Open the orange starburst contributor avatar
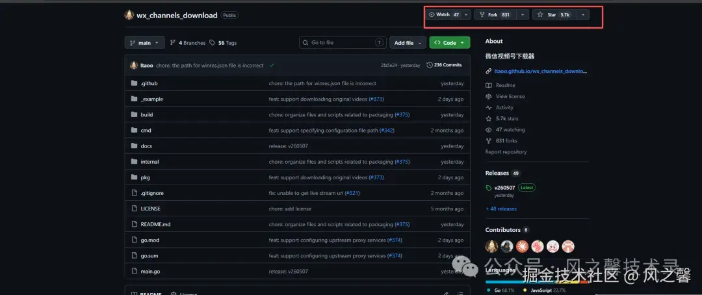 tap(522, 246)
